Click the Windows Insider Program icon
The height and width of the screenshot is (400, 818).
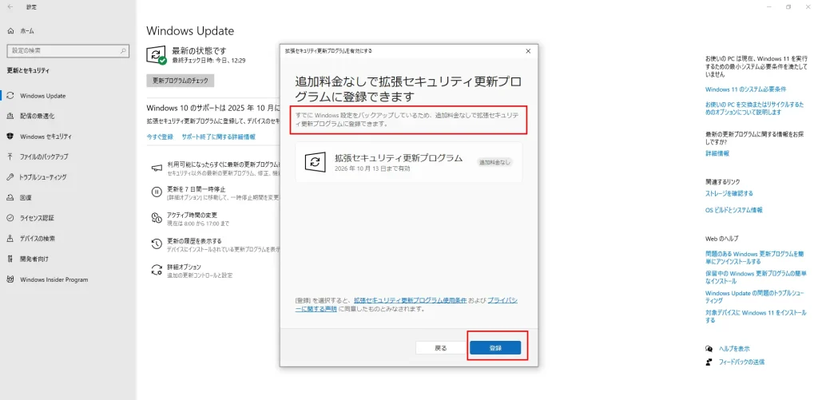coord(11,279)
